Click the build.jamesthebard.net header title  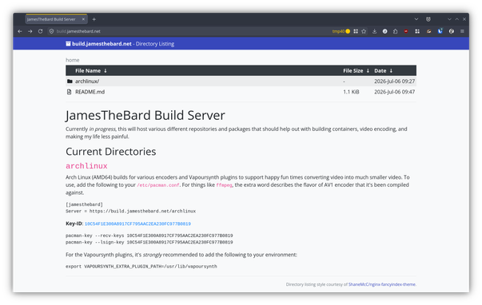[x=102, y=44]
